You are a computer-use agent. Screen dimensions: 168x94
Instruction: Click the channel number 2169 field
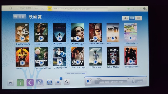140,81
